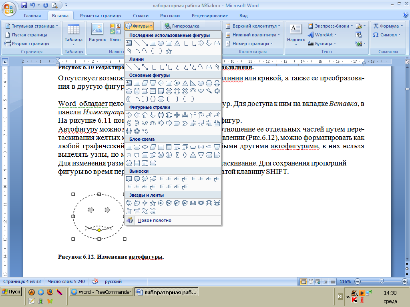This screenshot has height=307, width=410.
Task: Expand Верхний колонтитул options
Action: click(253, 26)
